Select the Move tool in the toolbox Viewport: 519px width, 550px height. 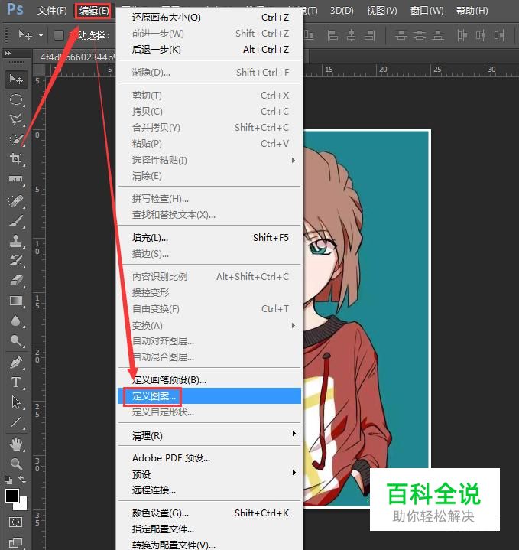coord(16,79)
